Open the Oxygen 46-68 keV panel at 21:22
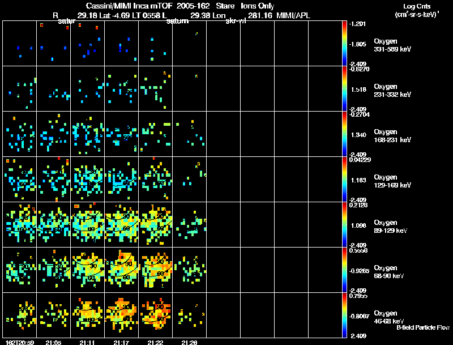 click(155, 315)
